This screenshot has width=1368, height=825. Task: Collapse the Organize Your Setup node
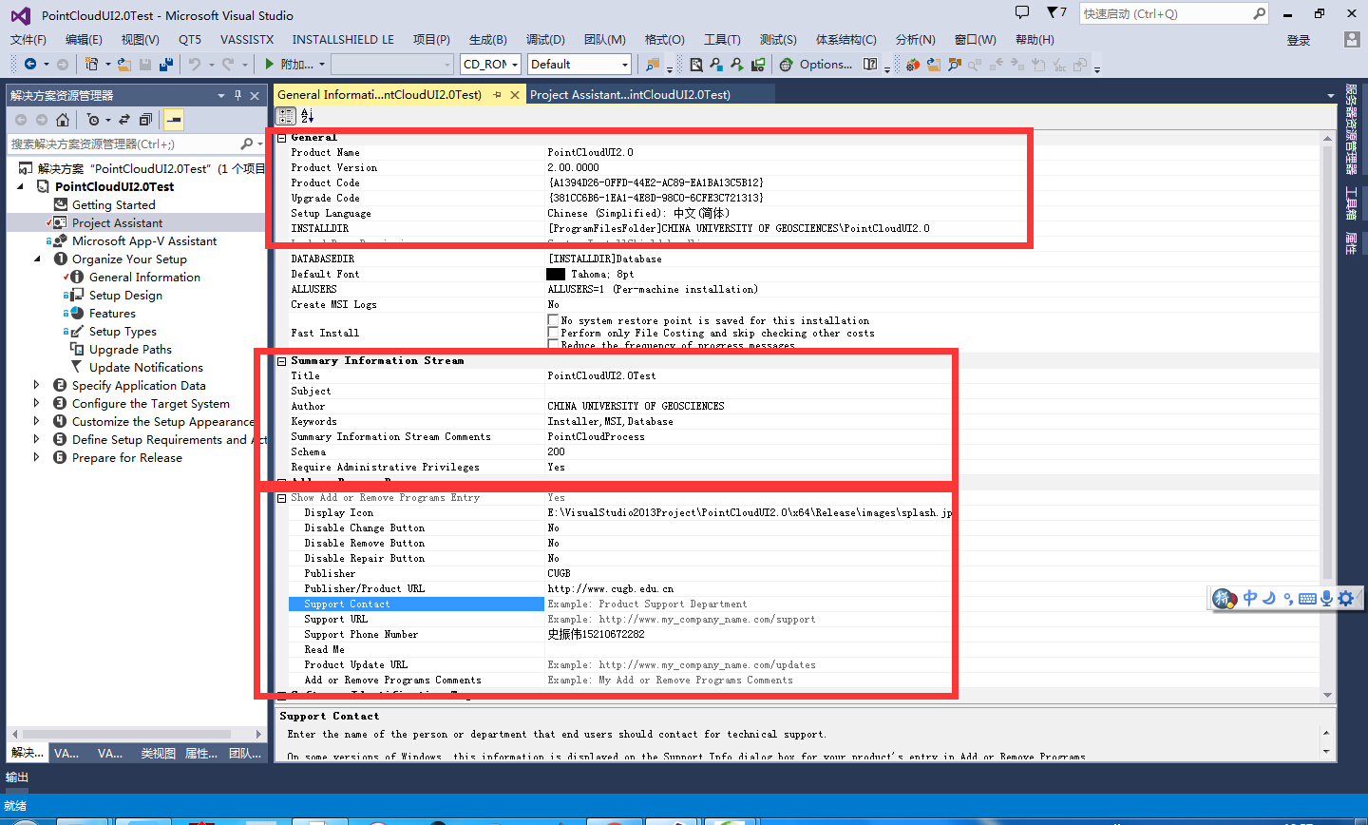click(37, 259)
